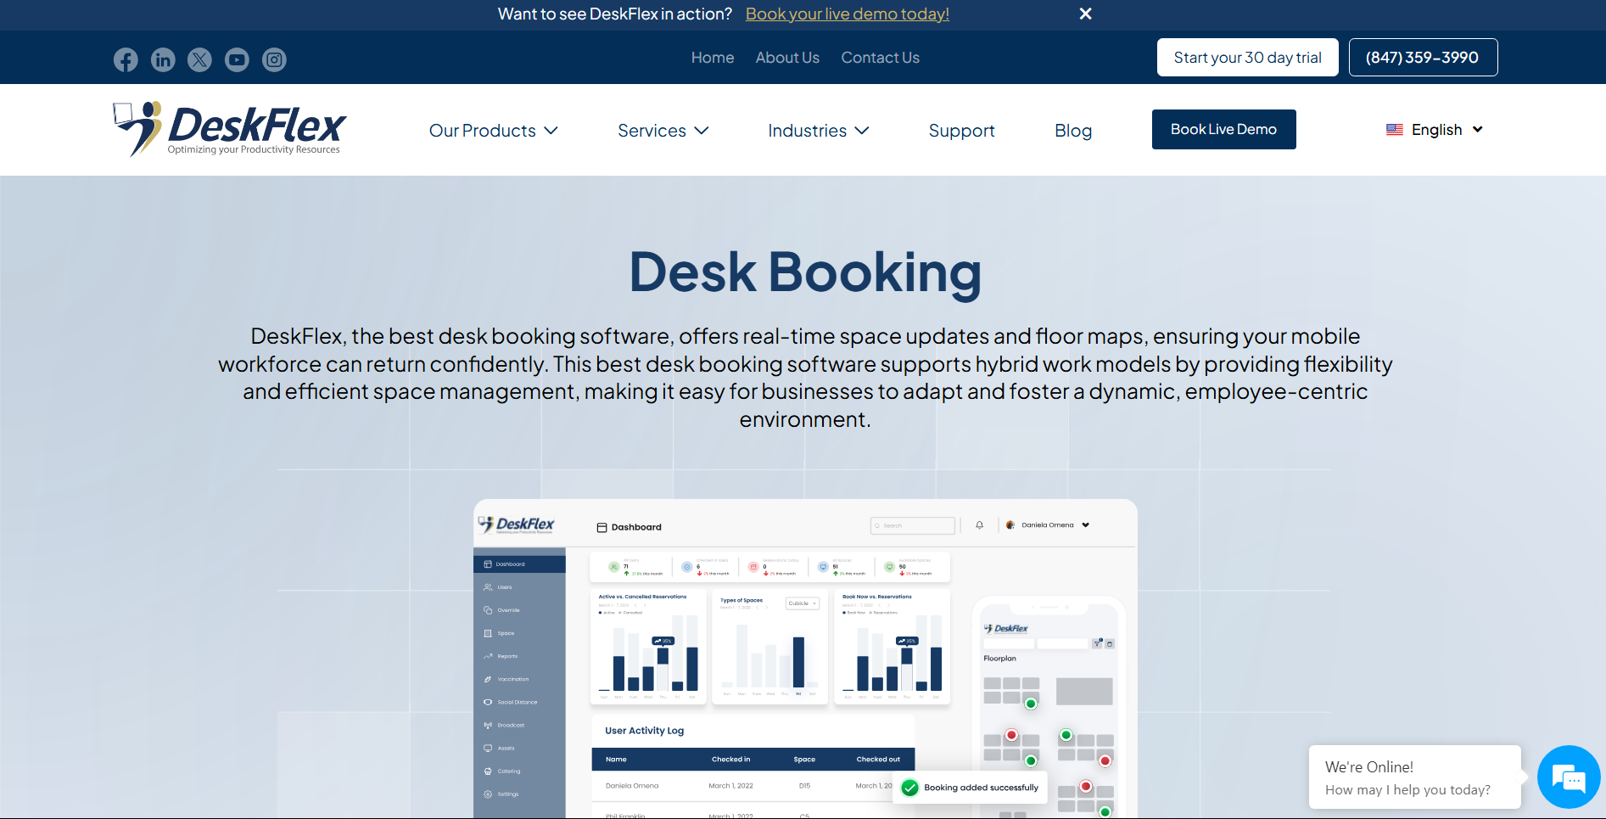Viewport: 1606px width, 819px height.
Task: Click the notification bell in the dashboard preview
Action: point(979,524)
